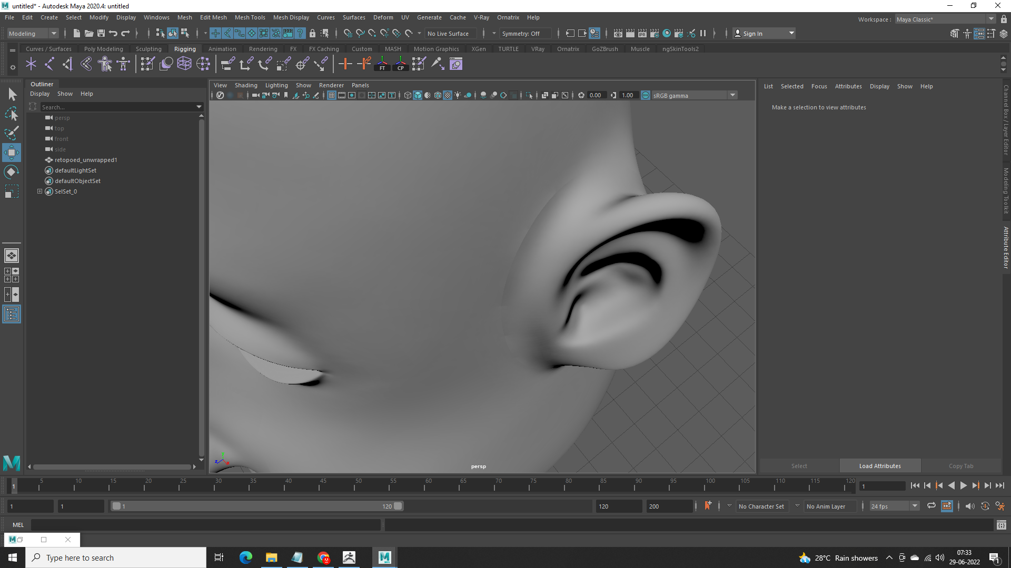Select the Paint Selection tool in toolbox
The image size is (1011, 568).
[12, 133]
